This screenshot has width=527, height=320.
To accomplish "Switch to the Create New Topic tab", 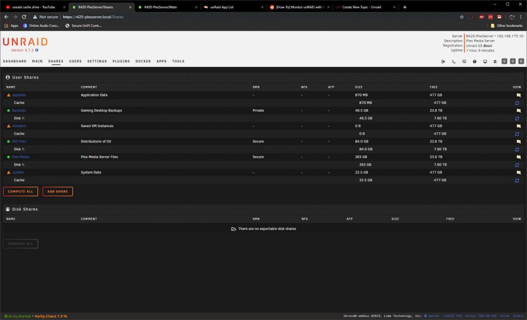I will tap(366, 7).
